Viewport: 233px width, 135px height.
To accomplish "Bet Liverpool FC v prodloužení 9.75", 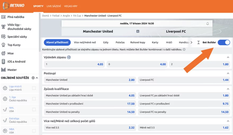I will (184, 104).
